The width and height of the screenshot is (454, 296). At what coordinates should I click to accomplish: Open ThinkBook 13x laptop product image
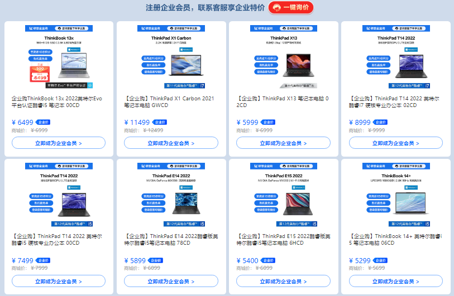(74, 66)
